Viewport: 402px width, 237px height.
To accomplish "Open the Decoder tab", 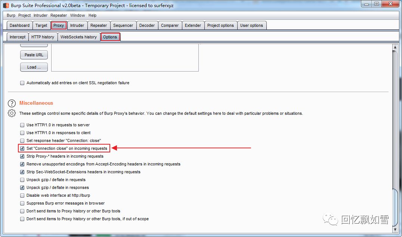I will 147,25.
